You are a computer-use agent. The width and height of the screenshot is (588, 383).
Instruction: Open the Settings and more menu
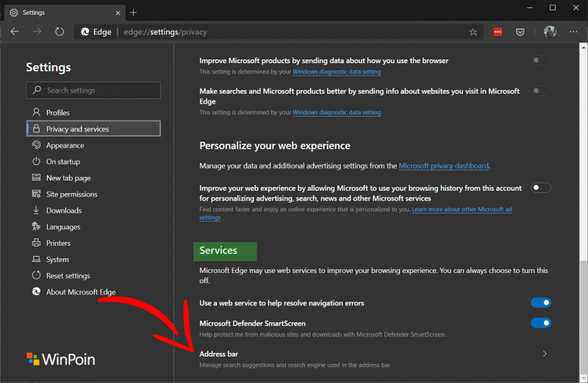(x=573, y=32)
